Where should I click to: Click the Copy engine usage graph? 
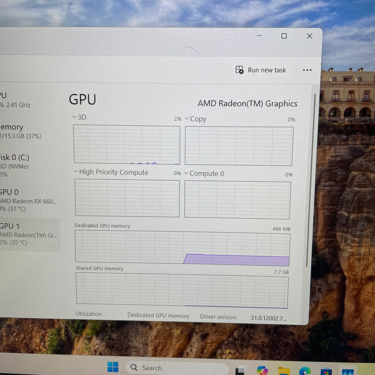[239, 146]
